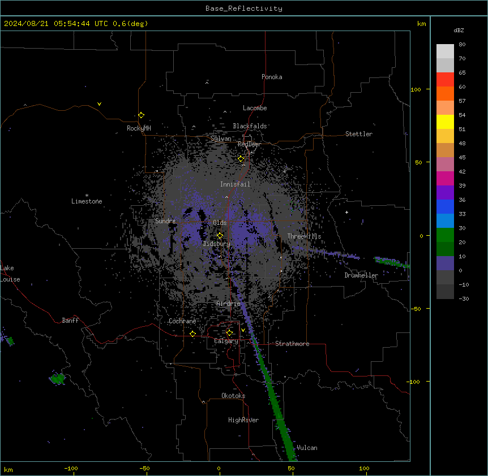This screenshot has height=476, width=488.
Task: Click the Sundre label
Action: pos(165,221)
